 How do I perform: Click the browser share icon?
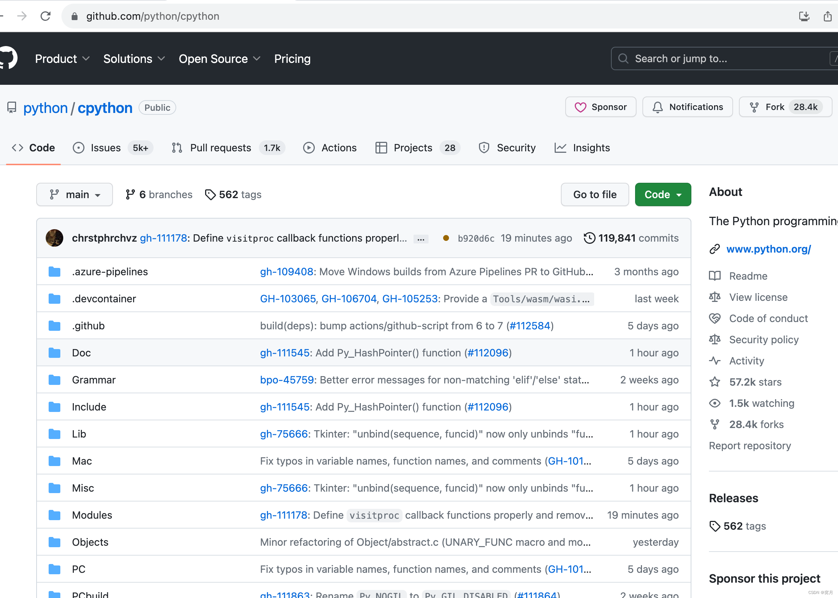click(827, 16)
